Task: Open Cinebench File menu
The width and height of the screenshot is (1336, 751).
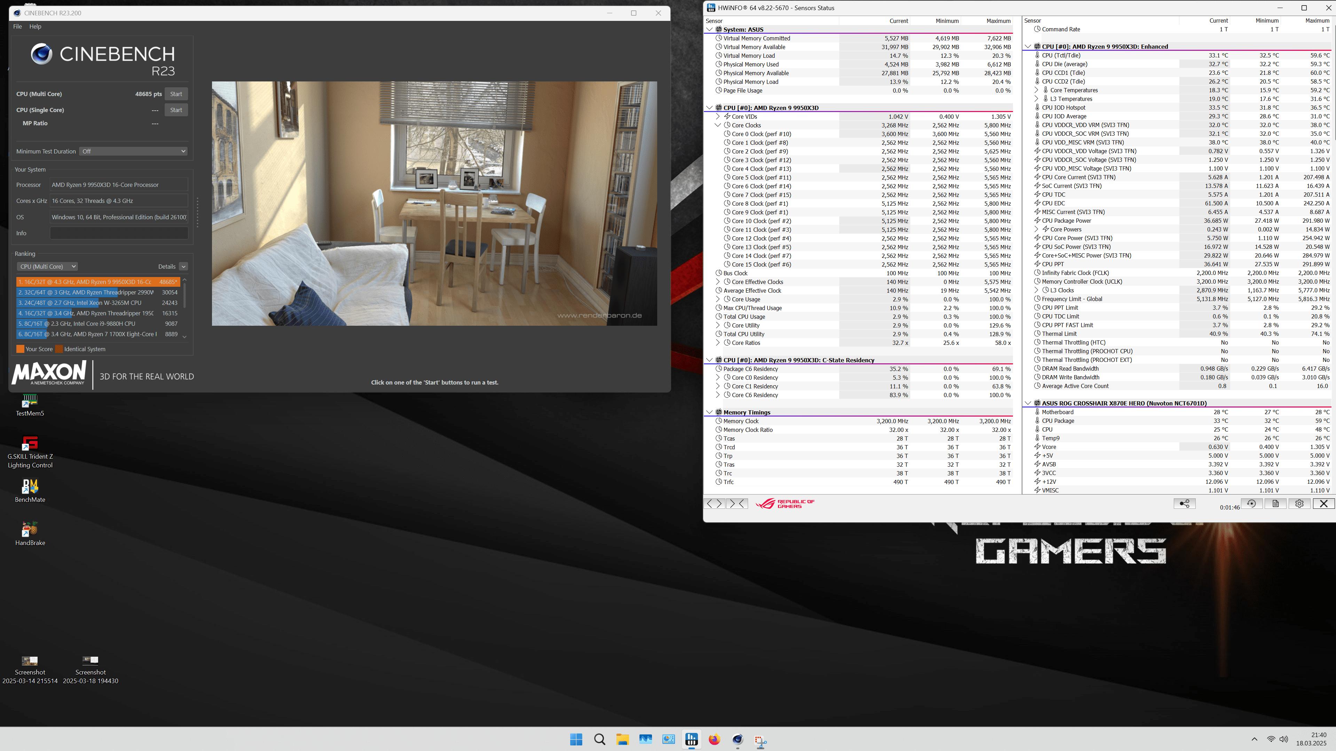Action: (x=17, y=26)
